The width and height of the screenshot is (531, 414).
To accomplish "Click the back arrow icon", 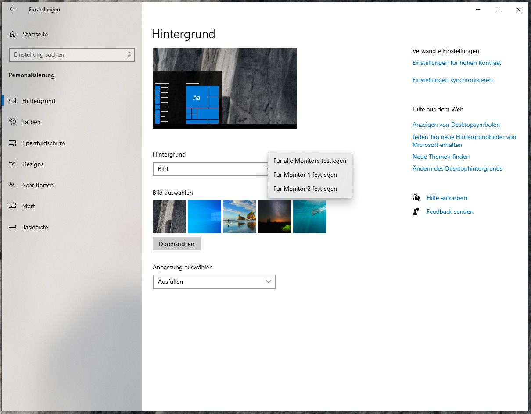I will point(12,9).
